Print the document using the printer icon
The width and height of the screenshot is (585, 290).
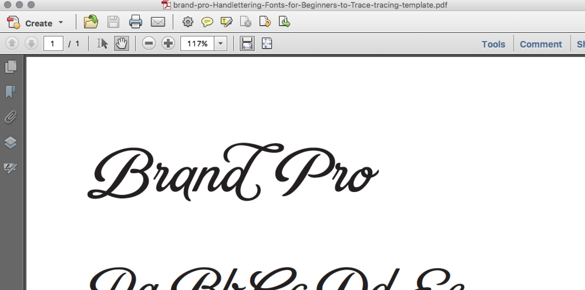135,22
